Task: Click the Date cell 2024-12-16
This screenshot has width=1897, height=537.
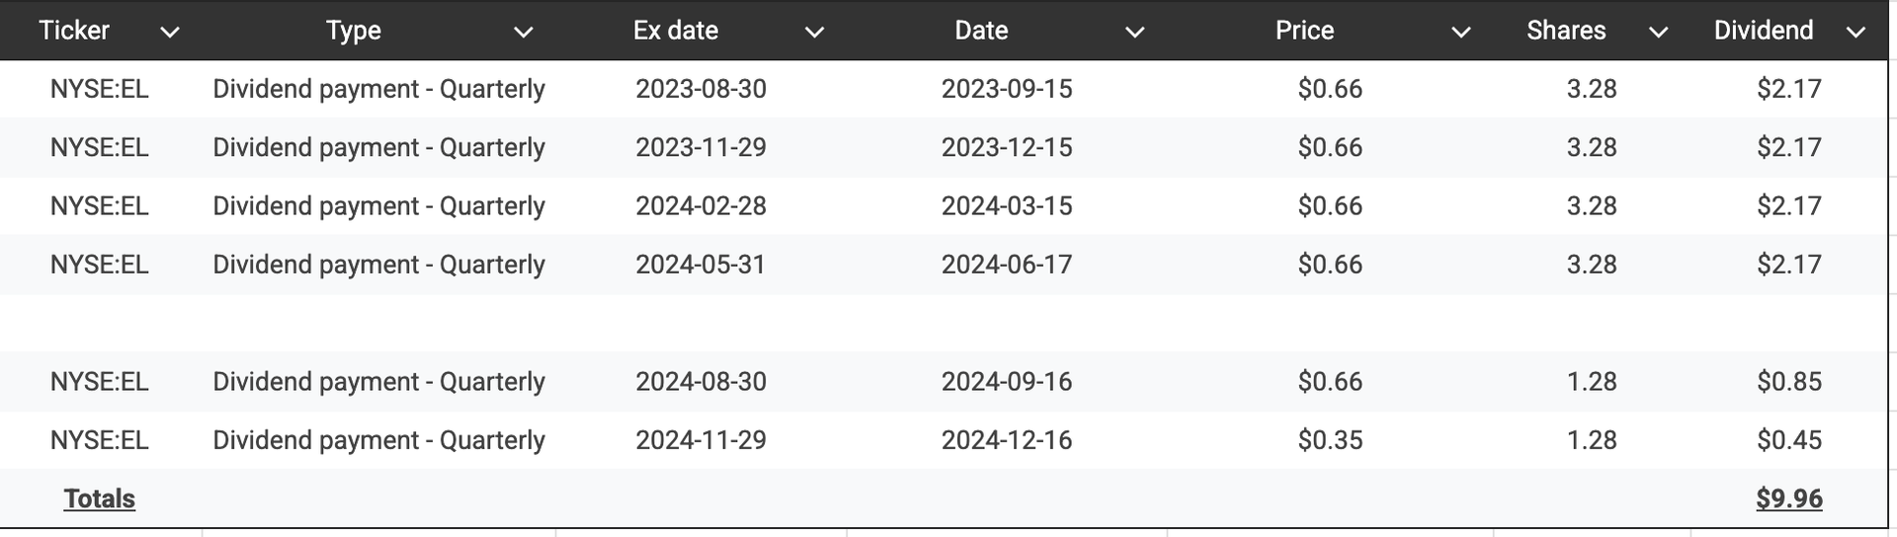Action: pos(1007,440)
